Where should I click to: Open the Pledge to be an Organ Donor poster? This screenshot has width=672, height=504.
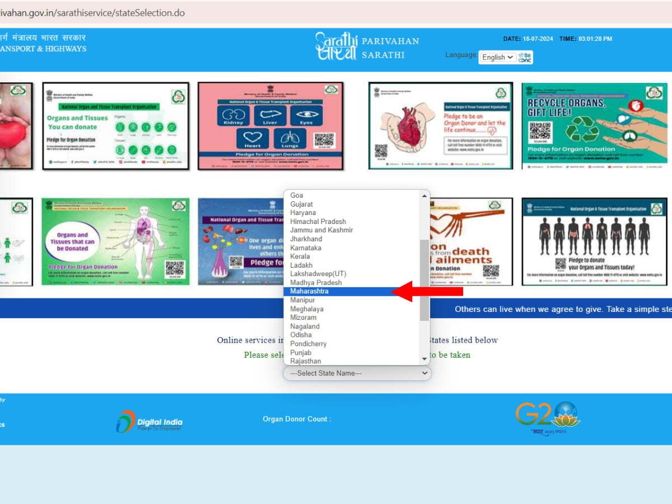click(x=440, y=126)
